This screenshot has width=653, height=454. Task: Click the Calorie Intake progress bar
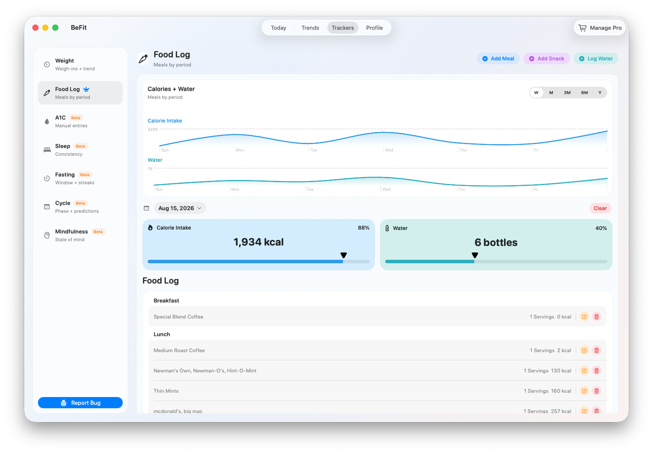259,262
